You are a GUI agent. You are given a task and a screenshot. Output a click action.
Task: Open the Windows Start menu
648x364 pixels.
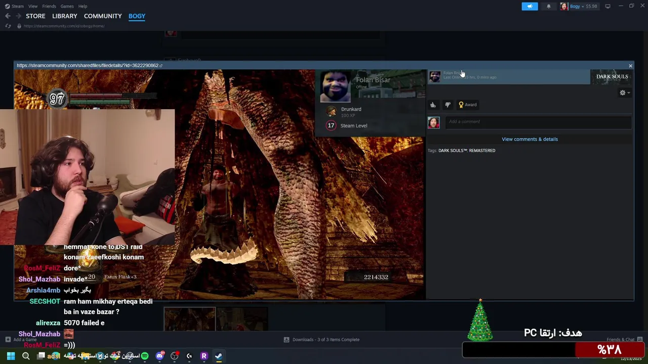[11, 356]
